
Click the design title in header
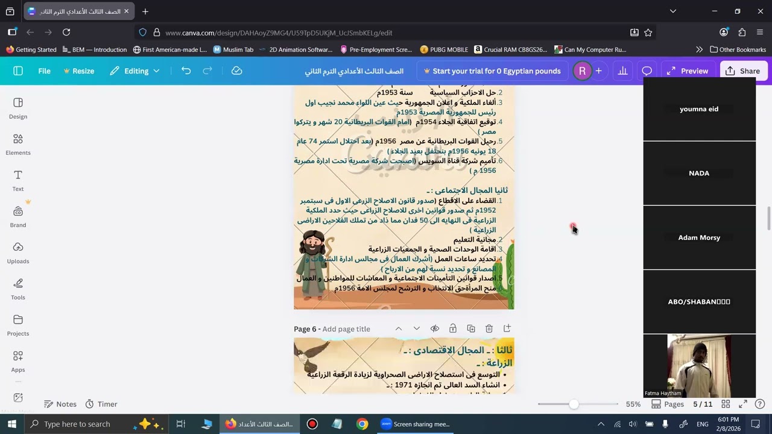pyautogui.click(x=354, y=71)
